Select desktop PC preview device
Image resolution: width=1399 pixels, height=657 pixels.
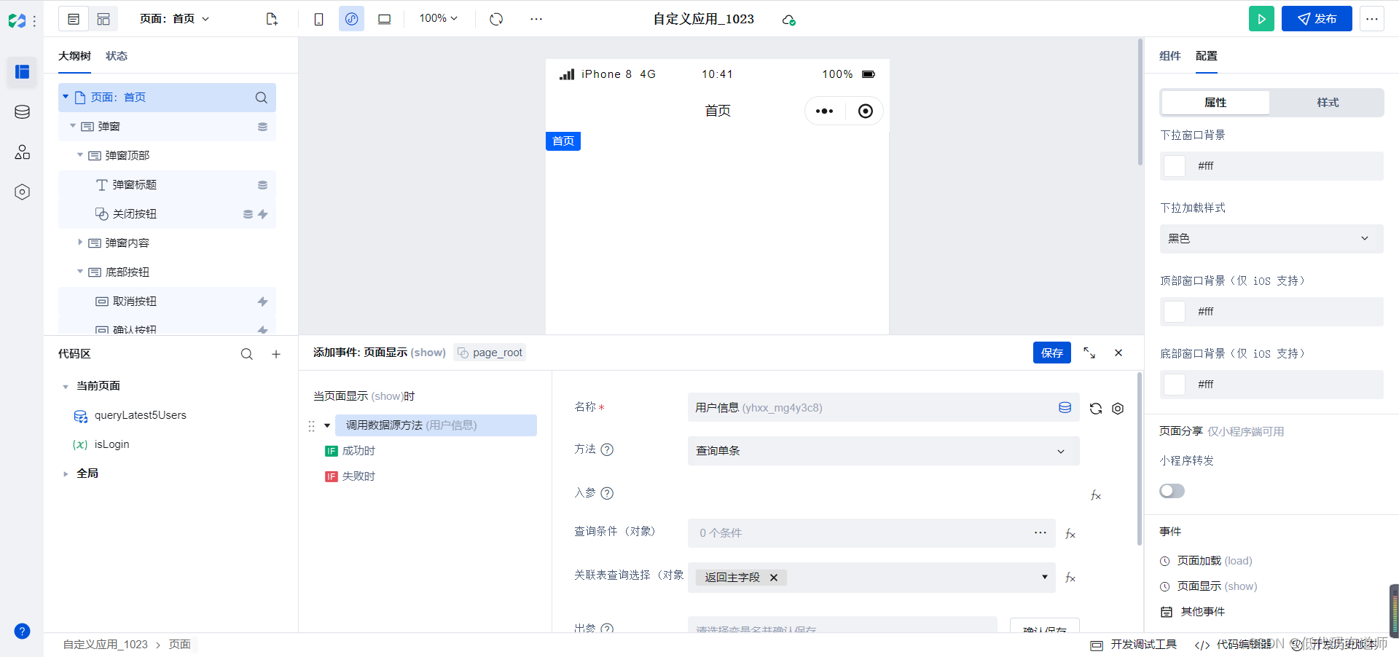tap(384, 19)
